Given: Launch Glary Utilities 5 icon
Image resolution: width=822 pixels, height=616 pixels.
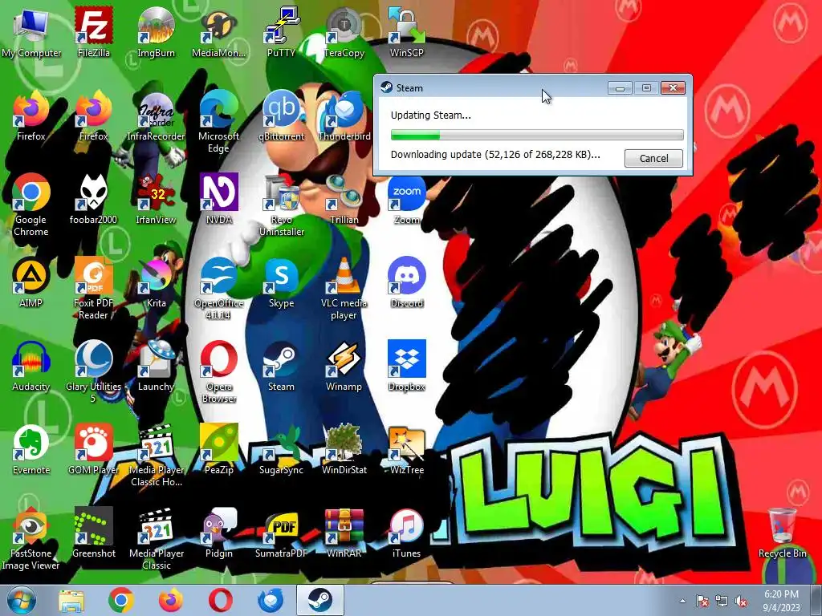Looking at the screenshot, I should tap(93, 371).
